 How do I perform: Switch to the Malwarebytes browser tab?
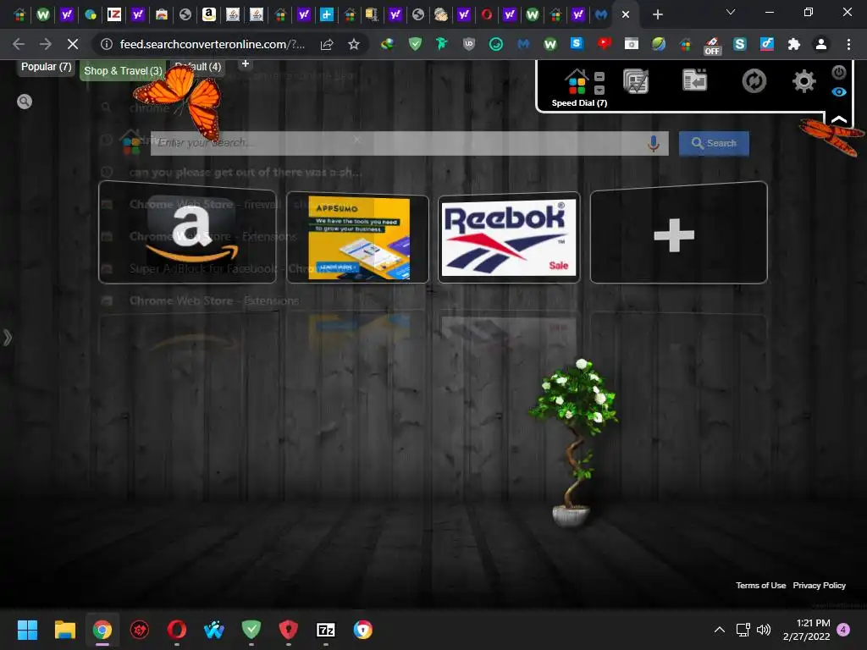[x=601, y=14]
